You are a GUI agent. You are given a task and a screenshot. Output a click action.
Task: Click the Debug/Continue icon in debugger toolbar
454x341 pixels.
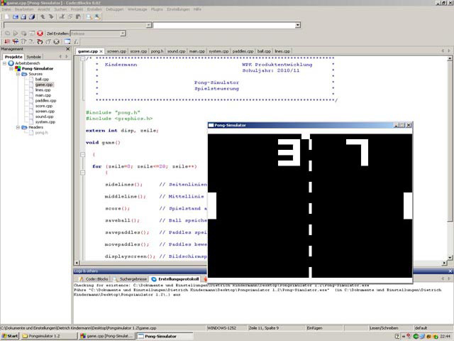[7, 41]
